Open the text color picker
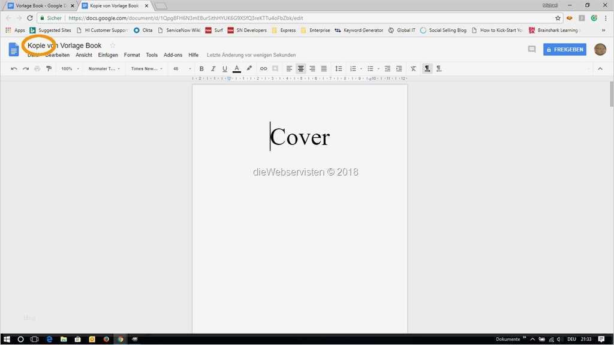 coord(236,69)
